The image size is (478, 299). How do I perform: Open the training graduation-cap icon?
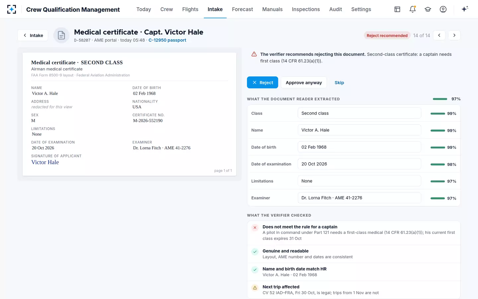coord(428,9)
